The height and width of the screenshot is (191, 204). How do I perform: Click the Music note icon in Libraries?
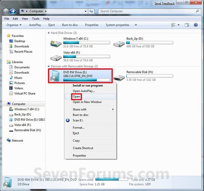click(x=11, y=77)
